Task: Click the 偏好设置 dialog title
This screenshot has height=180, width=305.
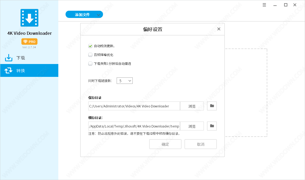Action: tap(153, 29)
